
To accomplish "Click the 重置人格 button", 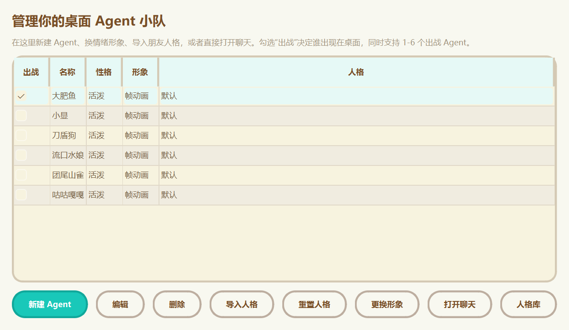I will [x=314, y=304].
